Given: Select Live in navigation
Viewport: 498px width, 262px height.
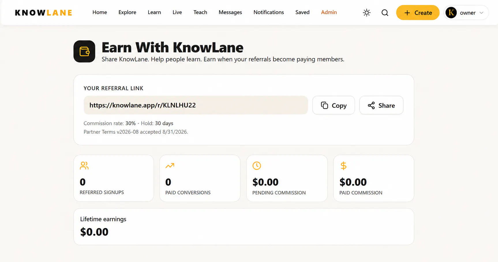Looking at the screenshot, I should pyautogui.click(x=177, y=12).
